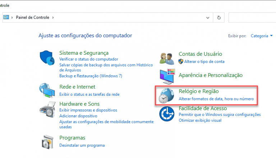
Task: Open the Categoria view-by dropdown
Action: coord(262,36)
